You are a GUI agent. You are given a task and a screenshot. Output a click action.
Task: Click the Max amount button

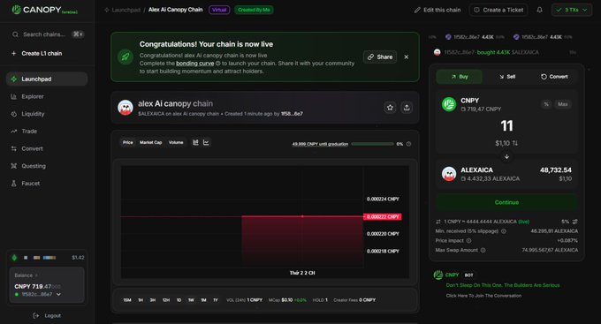point(563,104)
